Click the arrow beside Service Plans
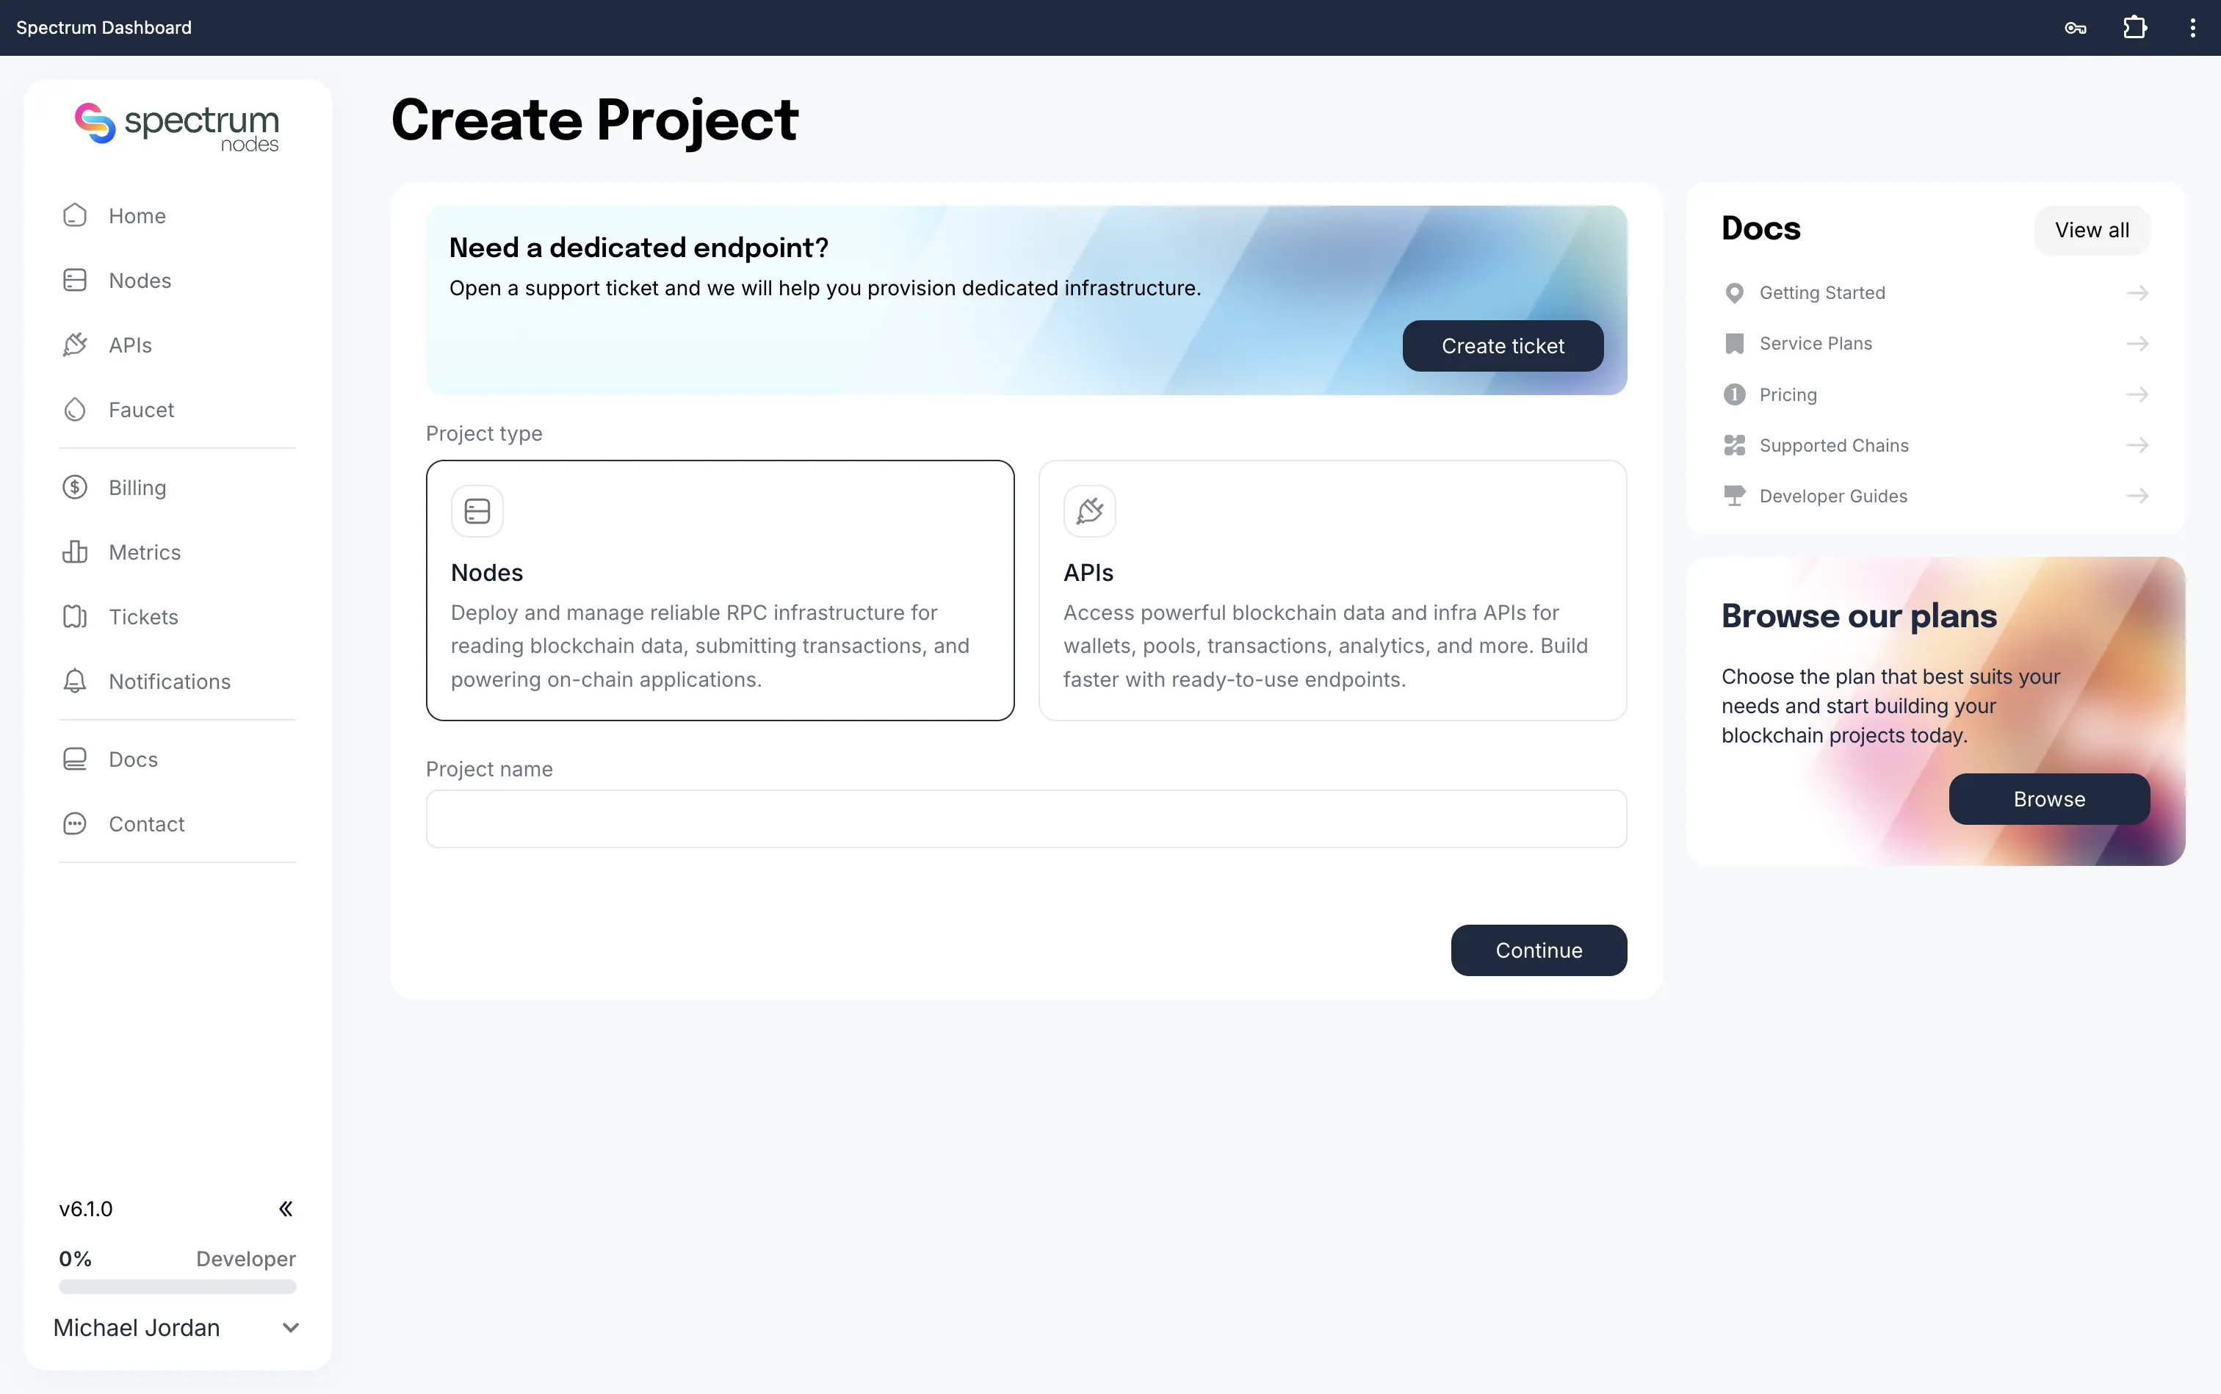Viewport: 2221px width, 1394px height. coord(2137,344)
